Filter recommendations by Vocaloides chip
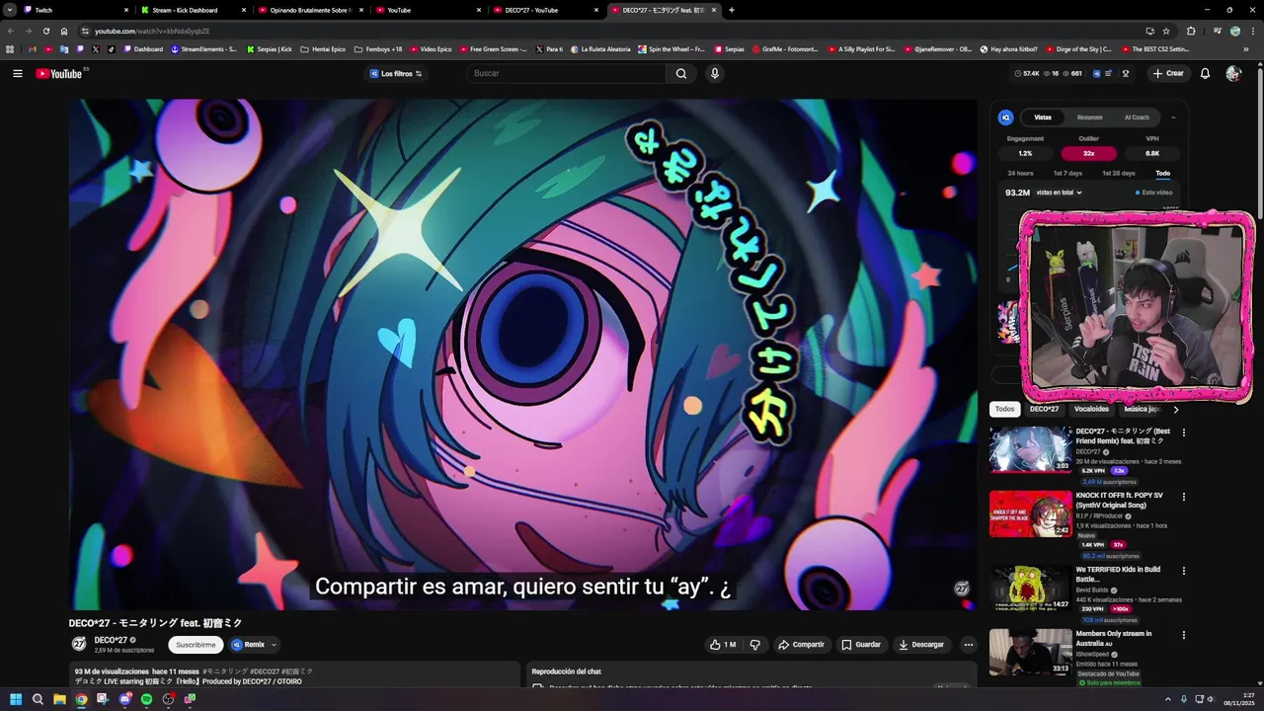1264x711 pixels. [x=1091, y=409]
